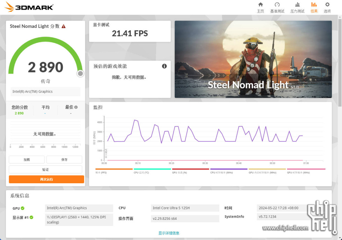Click the 验证 validate button
The image size is (342, 240).
point(45,170)
